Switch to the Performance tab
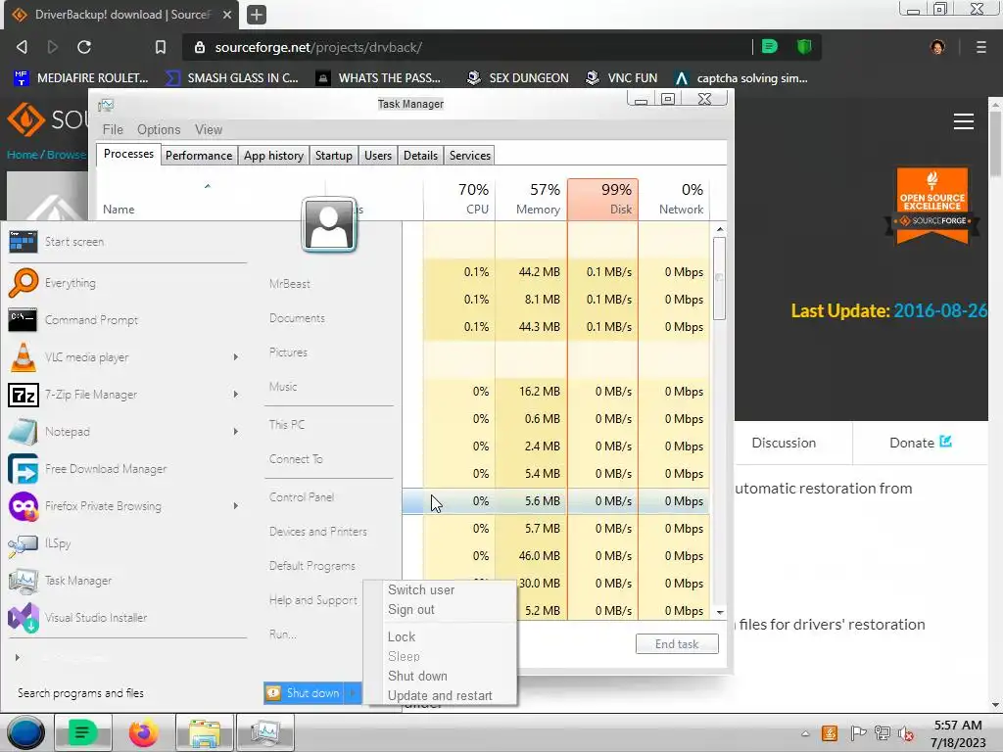 click(198, 156)
